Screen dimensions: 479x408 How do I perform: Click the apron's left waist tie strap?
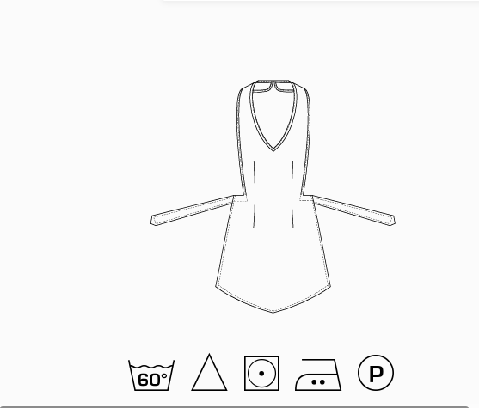(x=193, y=210)
